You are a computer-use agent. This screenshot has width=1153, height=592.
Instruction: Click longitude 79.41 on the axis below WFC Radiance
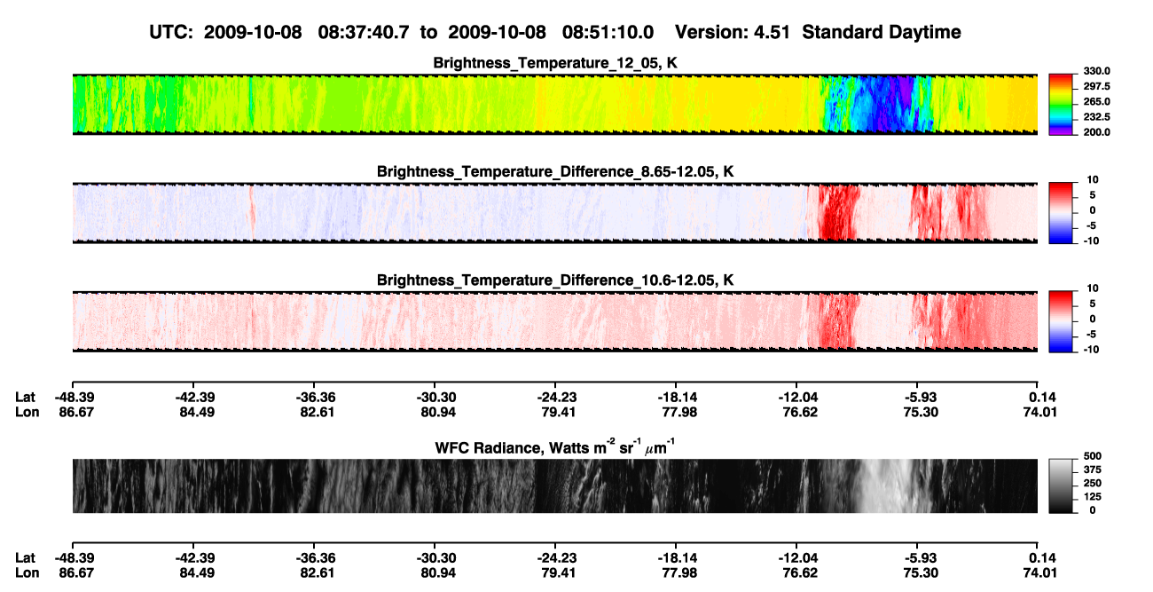[x=557, y=573]
